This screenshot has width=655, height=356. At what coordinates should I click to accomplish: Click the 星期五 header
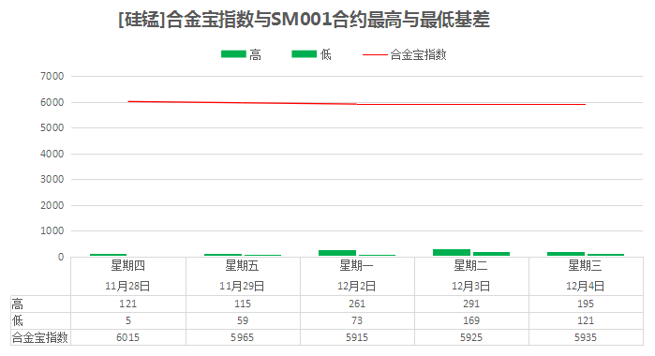click(243, 265)
